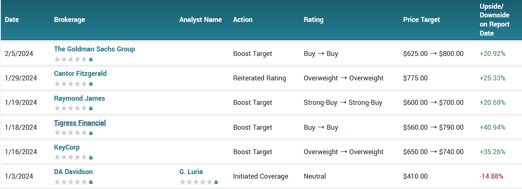
Task: Click $410.00 price target
Action: pos(416,176)
